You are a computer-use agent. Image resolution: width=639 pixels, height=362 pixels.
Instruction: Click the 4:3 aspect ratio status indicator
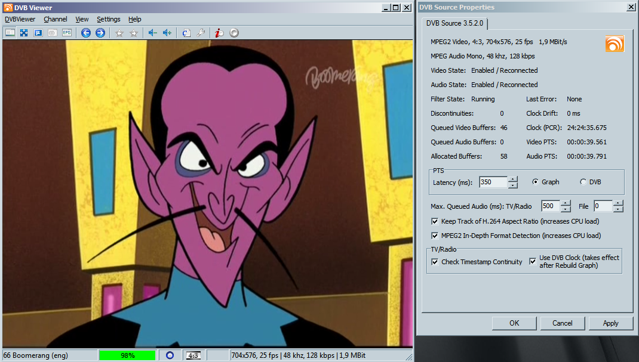(193, 355)
